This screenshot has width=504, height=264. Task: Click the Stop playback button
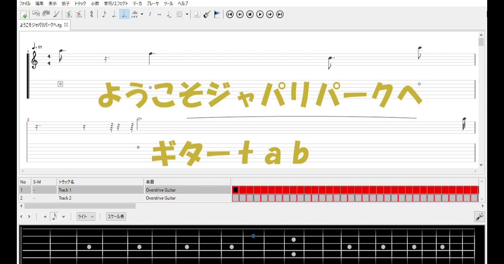[250, 14]
